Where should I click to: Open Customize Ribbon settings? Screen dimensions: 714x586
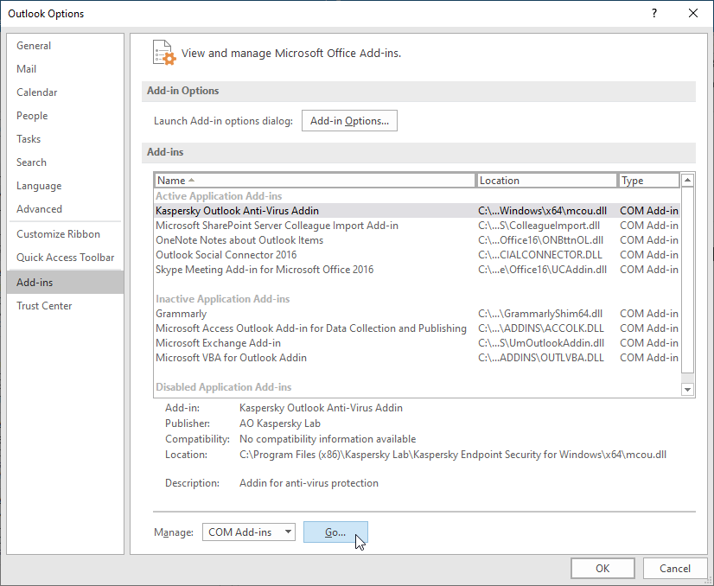tap(65, 234)
